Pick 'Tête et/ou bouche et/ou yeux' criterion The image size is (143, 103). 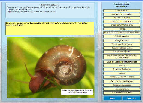(122, 21)
